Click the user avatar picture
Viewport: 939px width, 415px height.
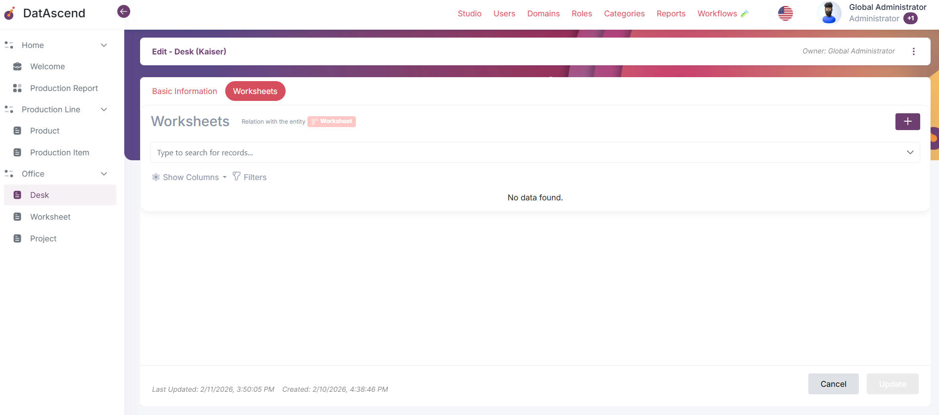[829, 13]
